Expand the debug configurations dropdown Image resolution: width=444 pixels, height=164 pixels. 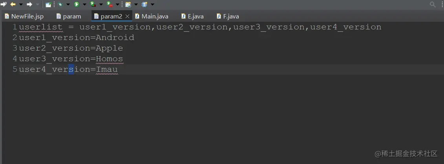pyautogui.click(x=68, y=5)
